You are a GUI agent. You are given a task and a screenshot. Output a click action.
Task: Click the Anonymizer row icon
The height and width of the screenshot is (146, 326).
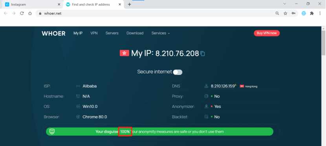(206, 106)
